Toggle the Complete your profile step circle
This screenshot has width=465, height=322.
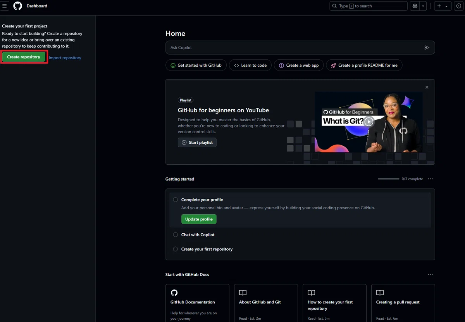click(x=176, y=200)
